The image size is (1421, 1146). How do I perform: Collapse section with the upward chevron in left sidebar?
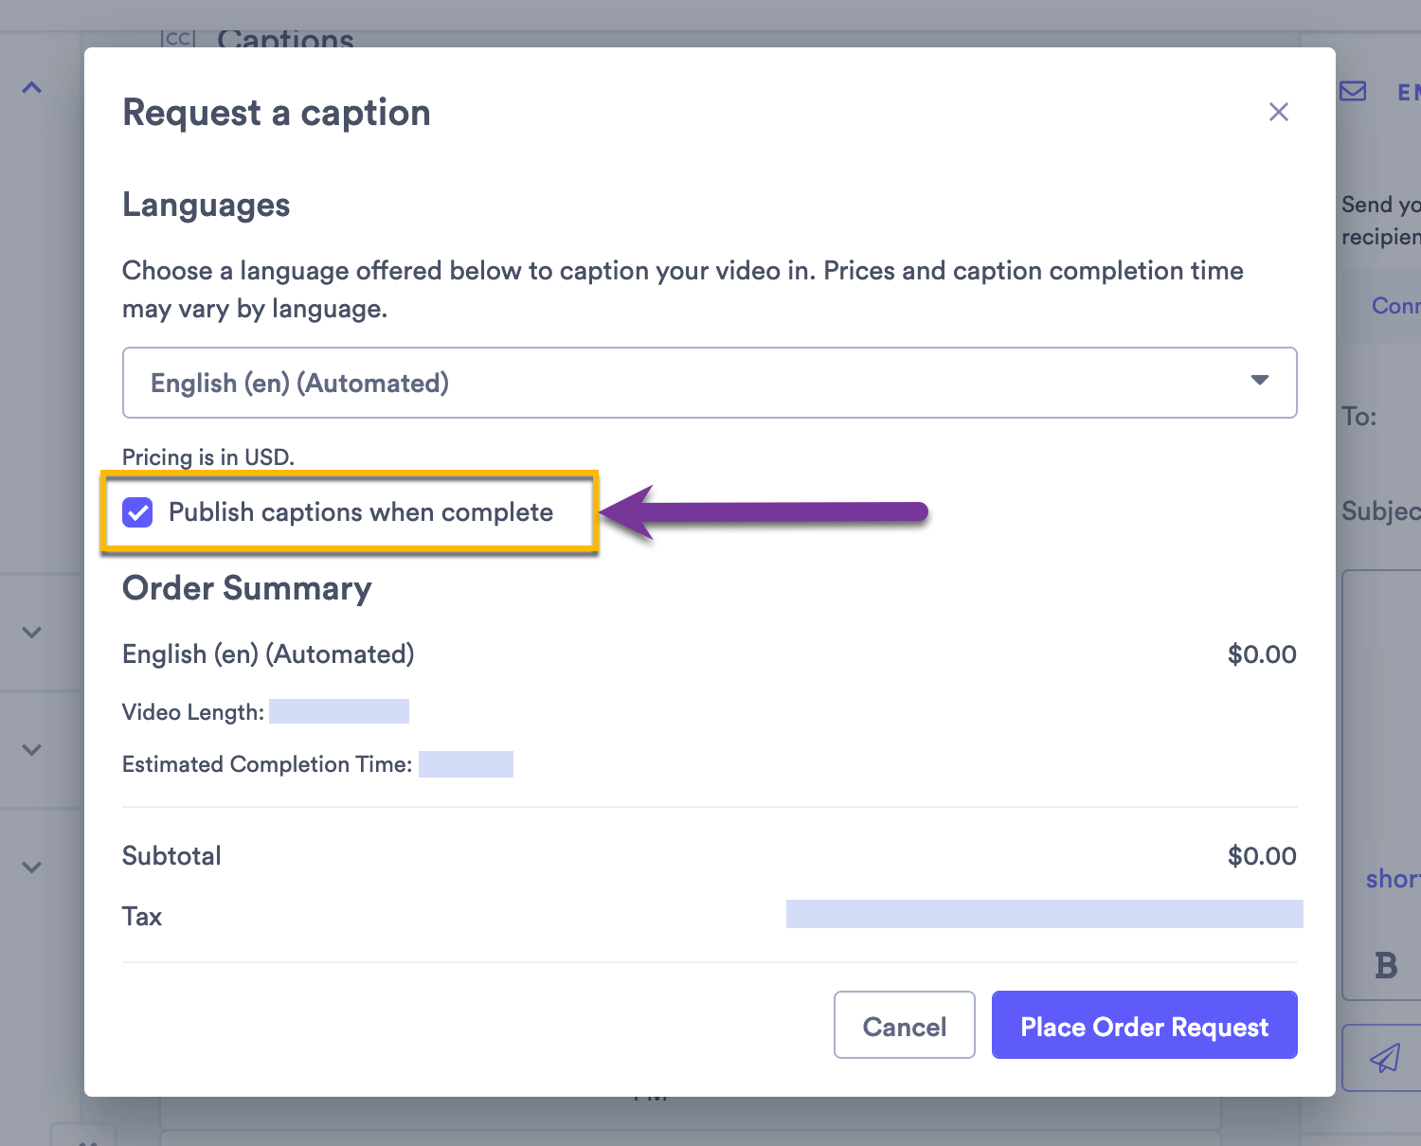[x=32, y=88]
